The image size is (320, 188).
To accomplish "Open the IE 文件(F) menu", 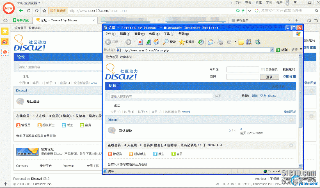I will [x=110, y=34].
